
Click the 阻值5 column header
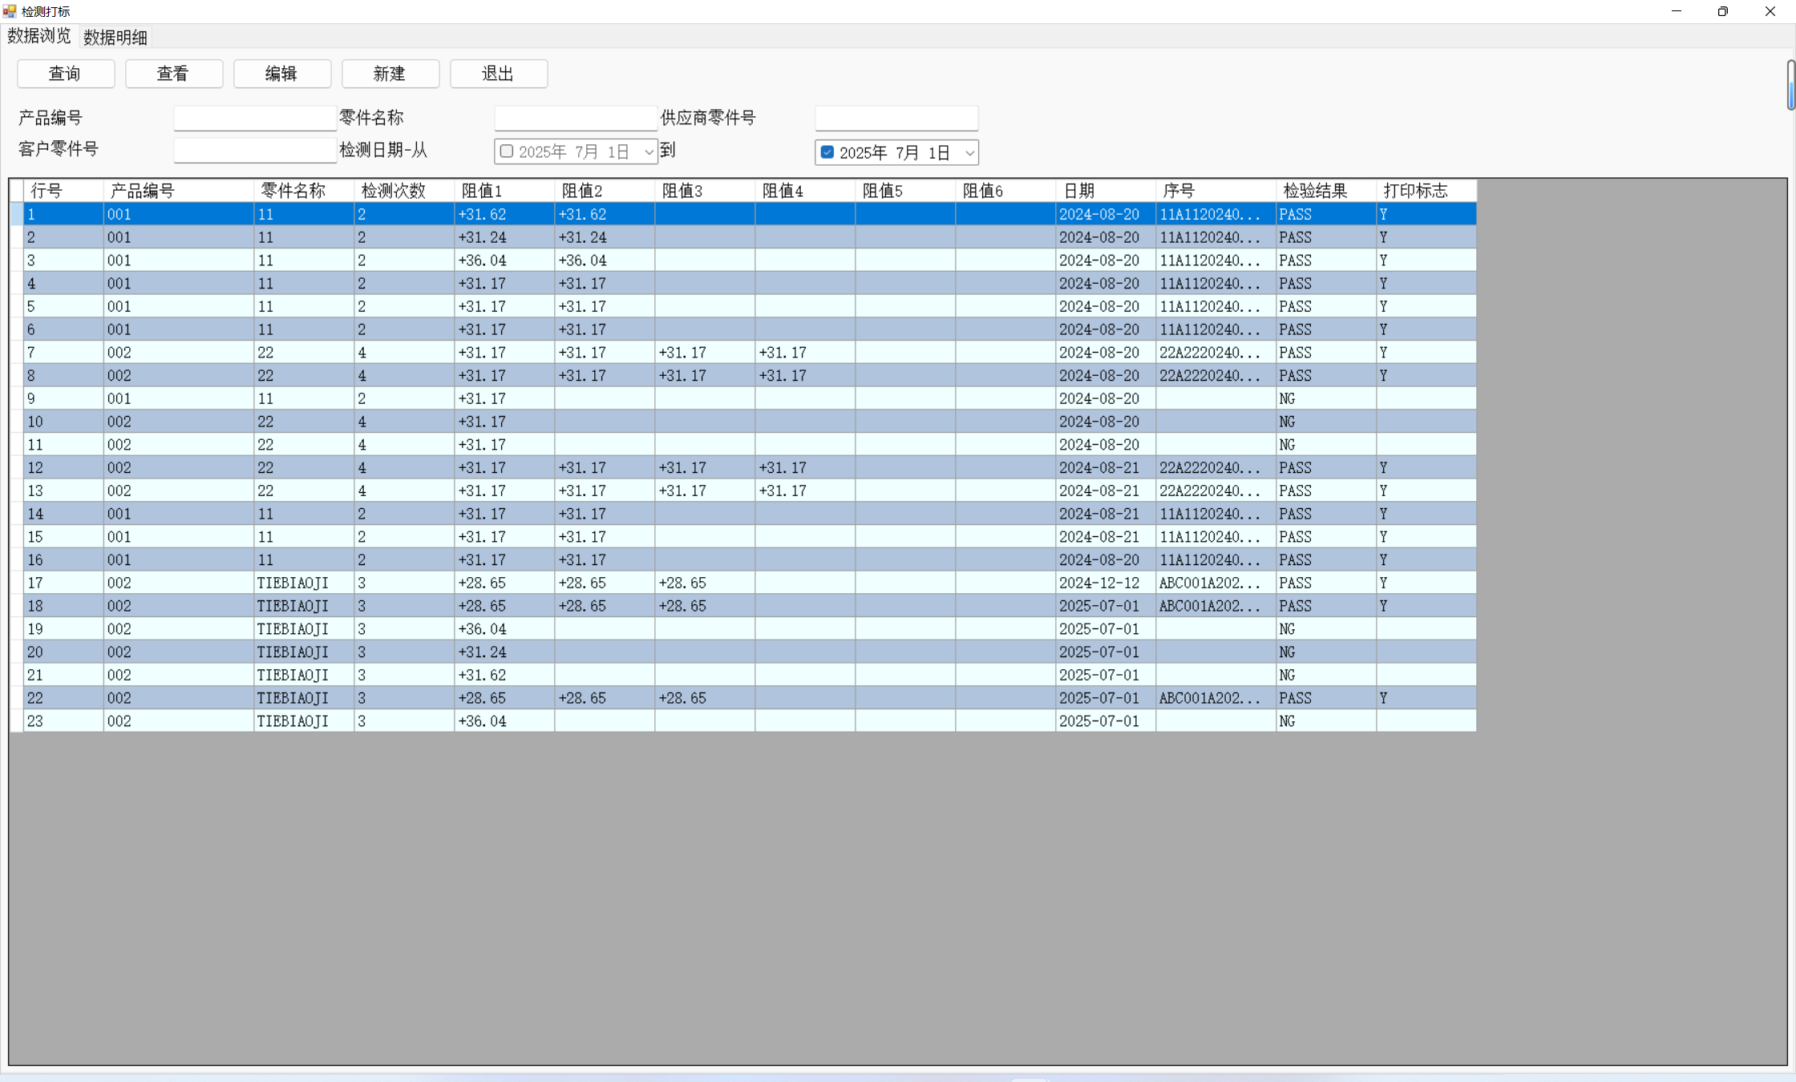pyautogui.click(x=905, y=191)
